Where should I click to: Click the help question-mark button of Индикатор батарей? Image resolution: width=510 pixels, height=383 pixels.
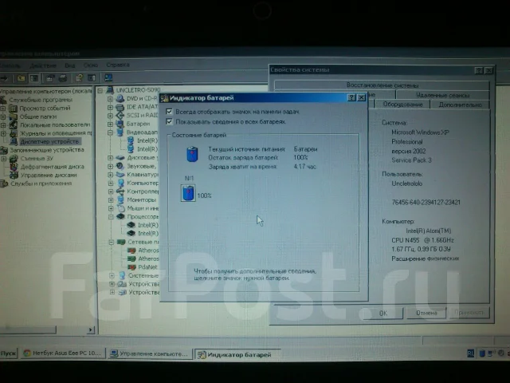tap(351, 97)
